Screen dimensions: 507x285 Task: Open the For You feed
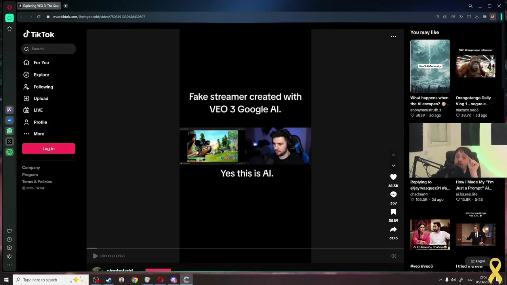coord(41,63)
